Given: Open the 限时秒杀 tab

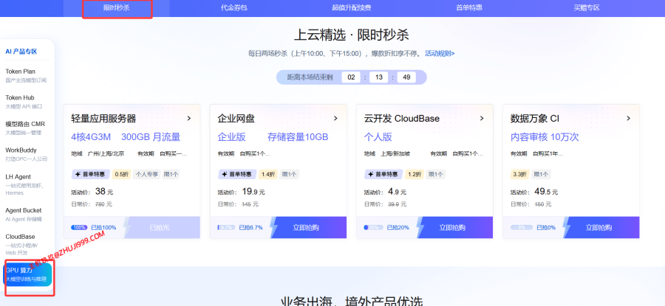Looking at the screenshot, I should point(117,8).
